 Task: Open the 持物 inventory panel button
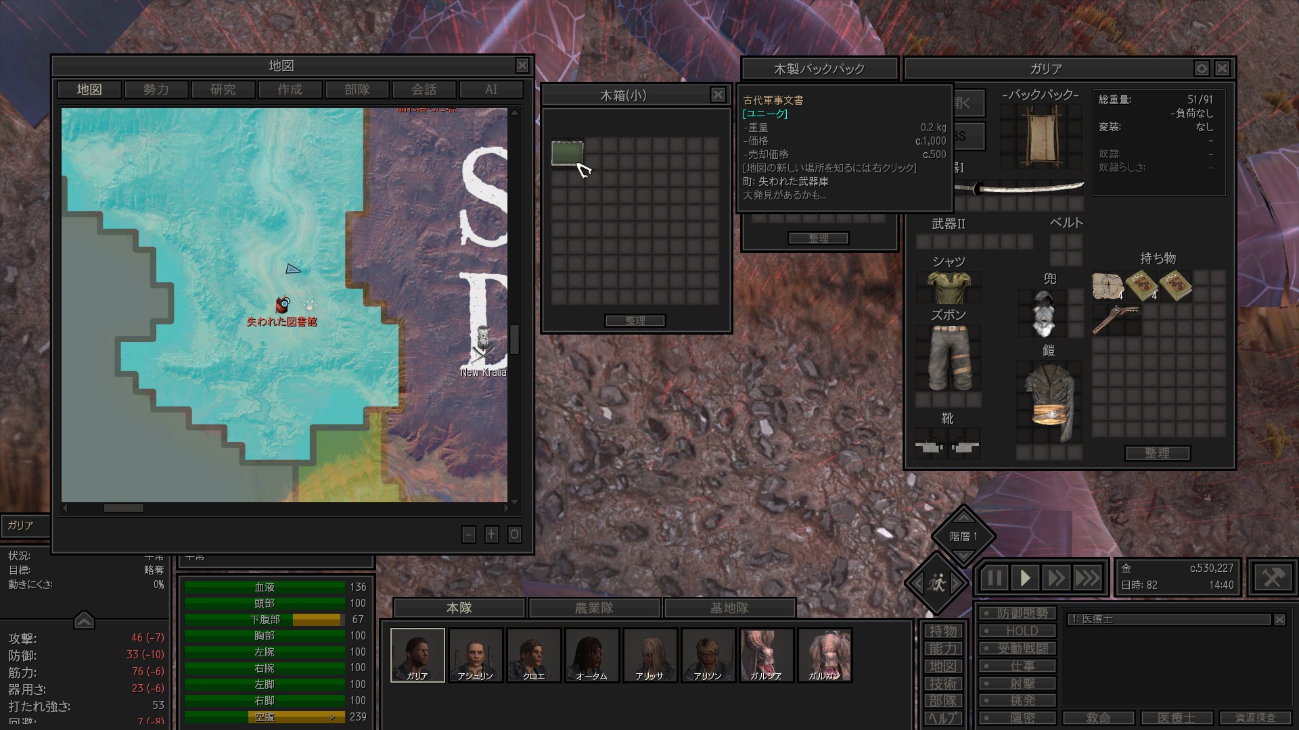943,631
